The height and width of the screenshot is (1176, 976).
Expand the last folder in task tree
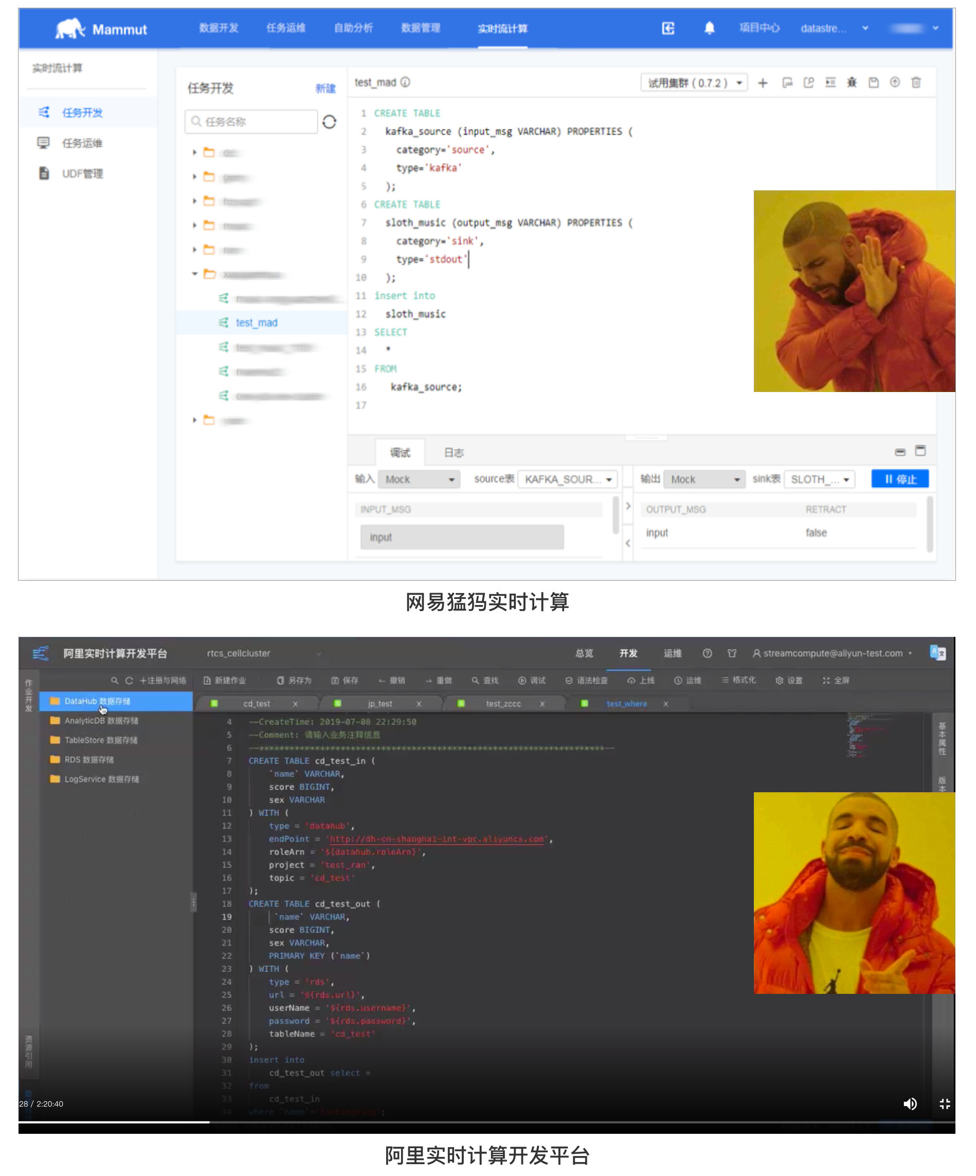tap(194, 420)
